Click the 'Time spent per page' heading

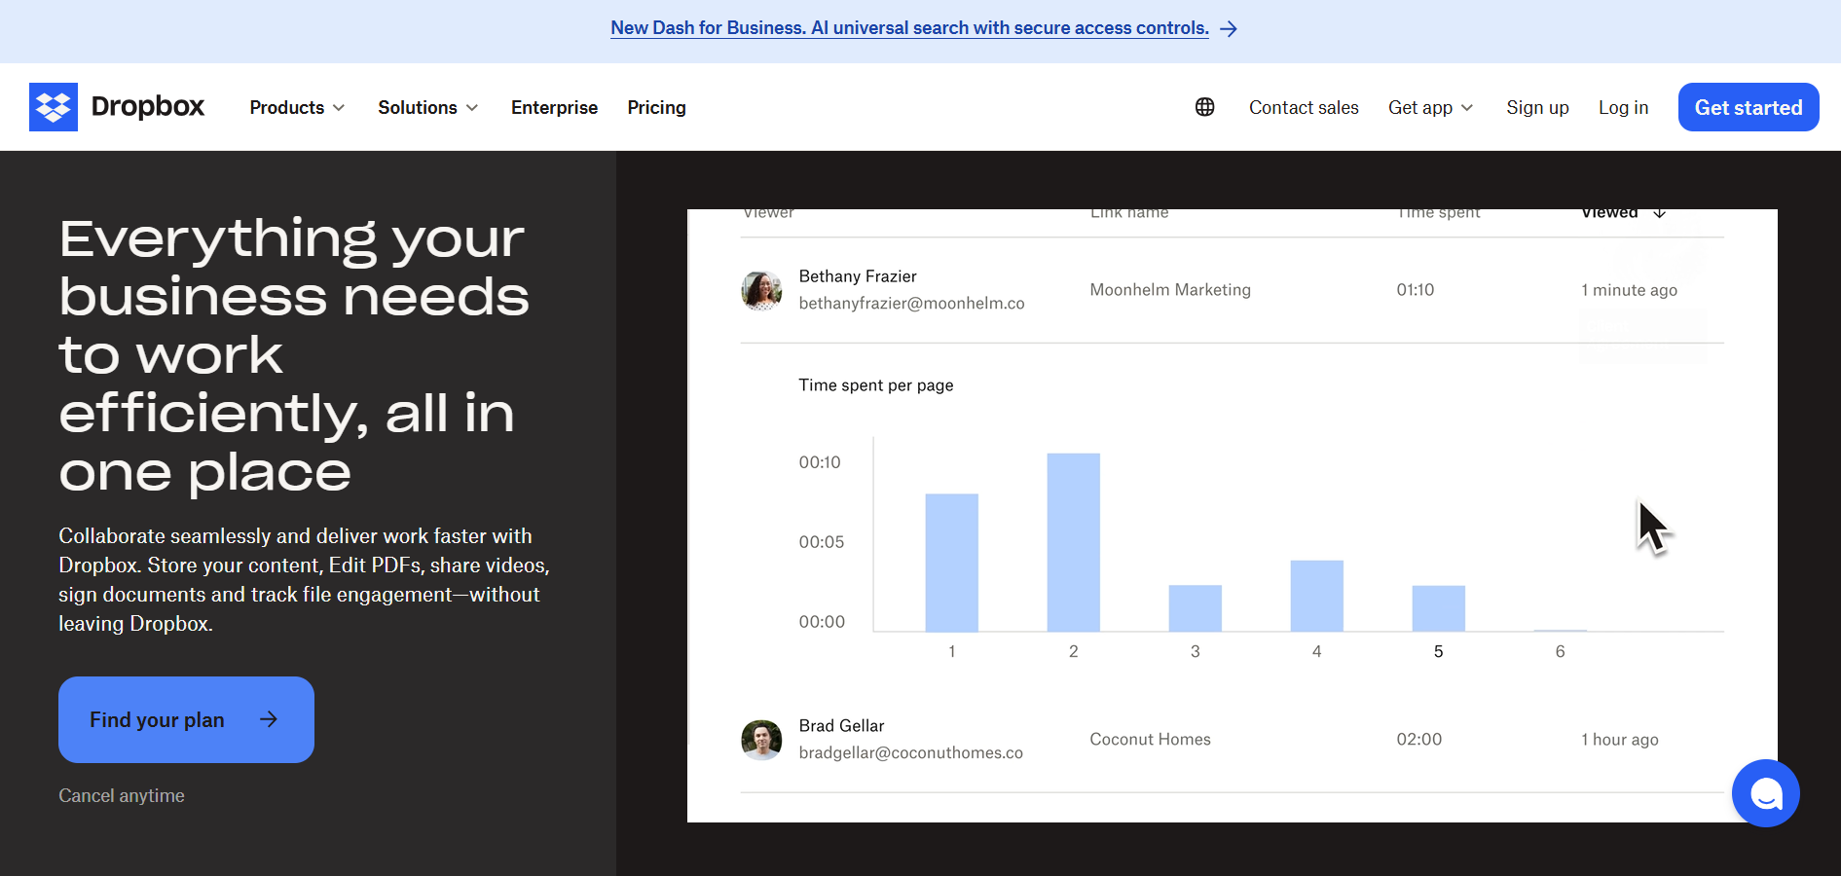(x=875, y=385)
